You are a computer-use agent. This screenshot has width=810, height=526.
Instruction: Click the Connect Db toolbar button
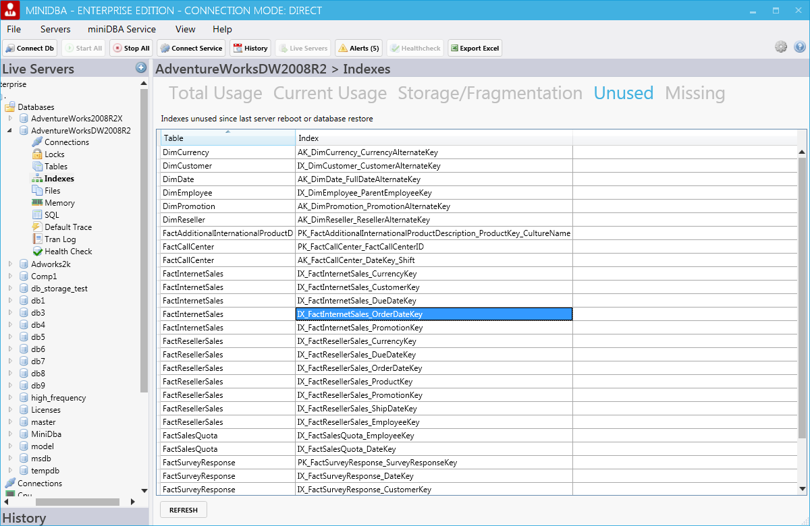click(30, 48)
